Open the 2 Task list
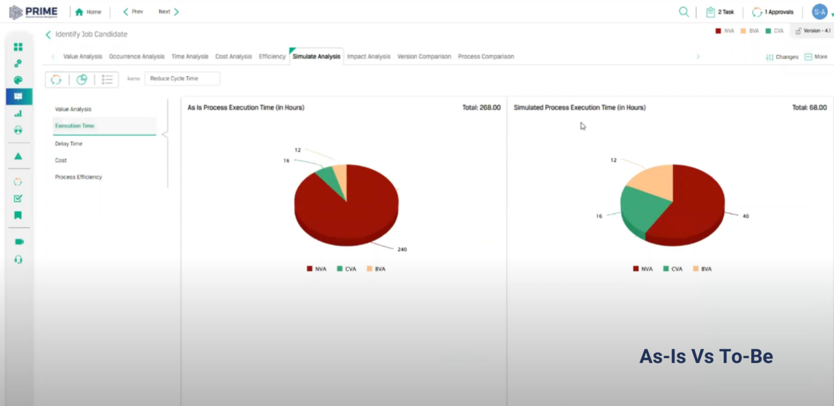834x406 pixels. point(720,12)
